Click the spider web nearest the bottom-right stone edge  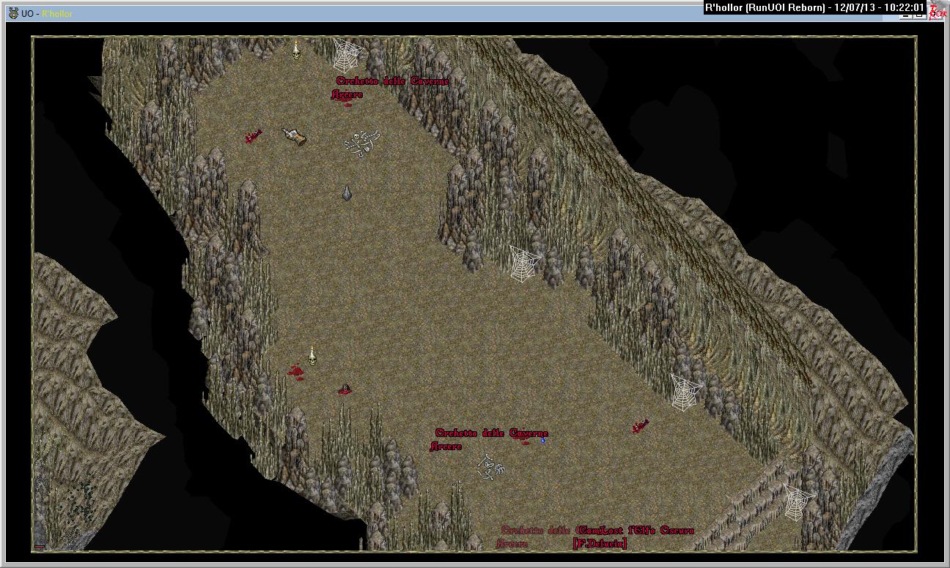pos(798,502)
